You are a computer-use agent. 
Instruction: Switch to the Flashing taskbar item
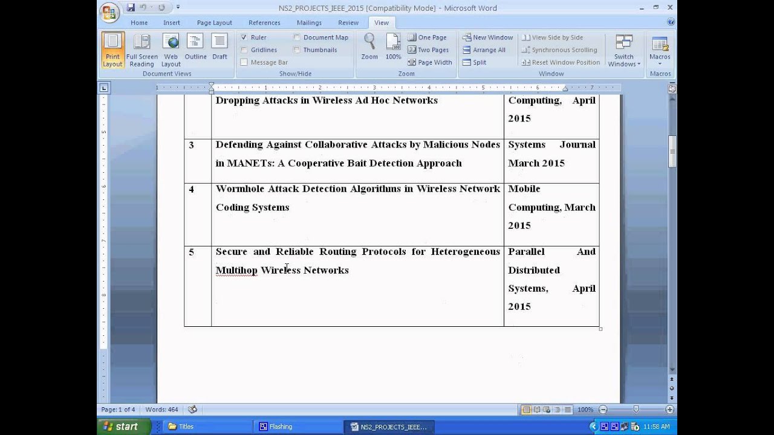coord(299,427)
